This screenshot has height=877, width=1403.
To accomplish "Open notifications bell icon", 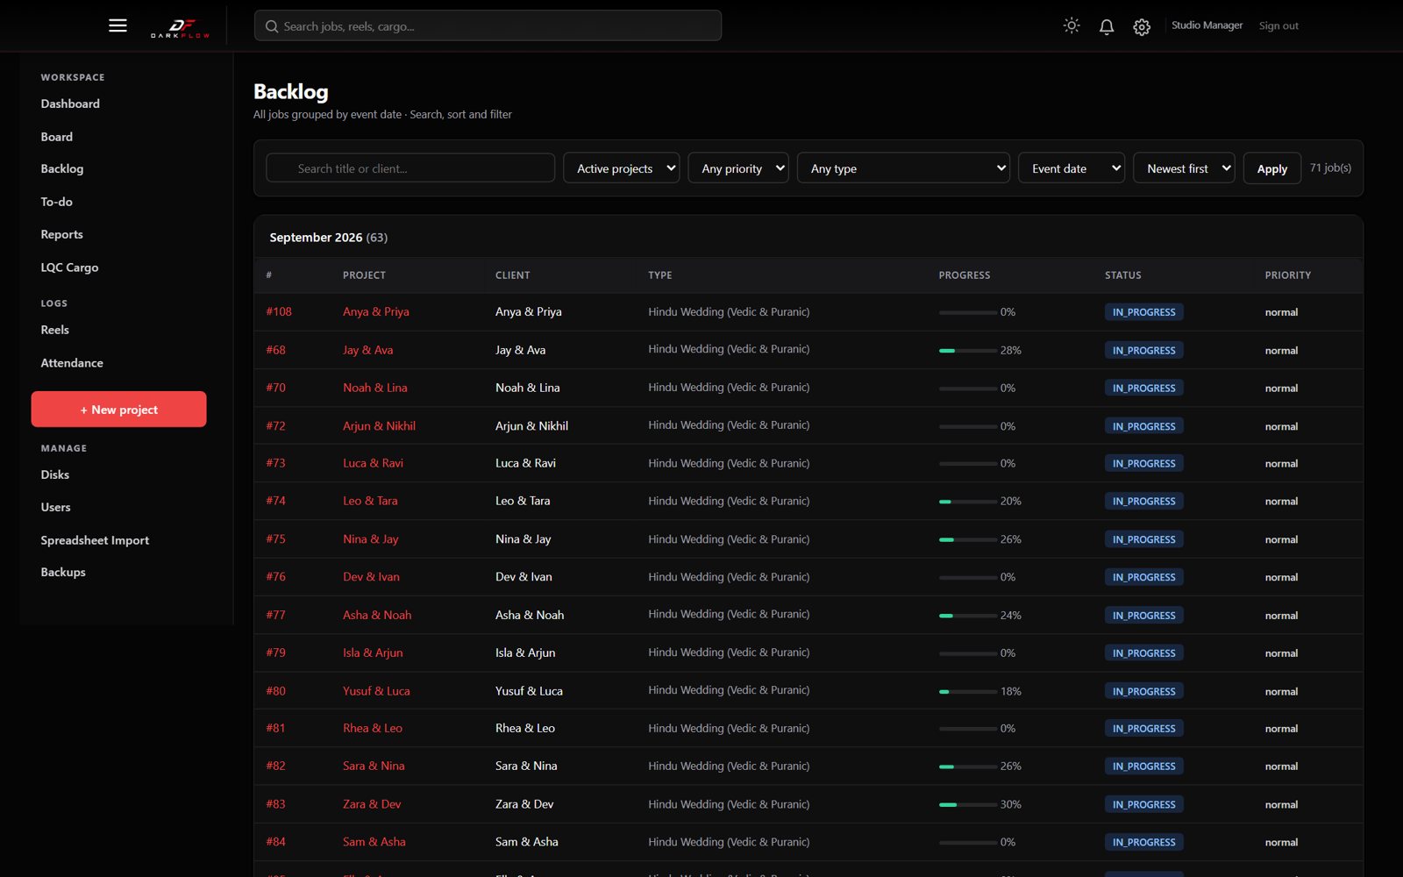I will [1107, 26].
